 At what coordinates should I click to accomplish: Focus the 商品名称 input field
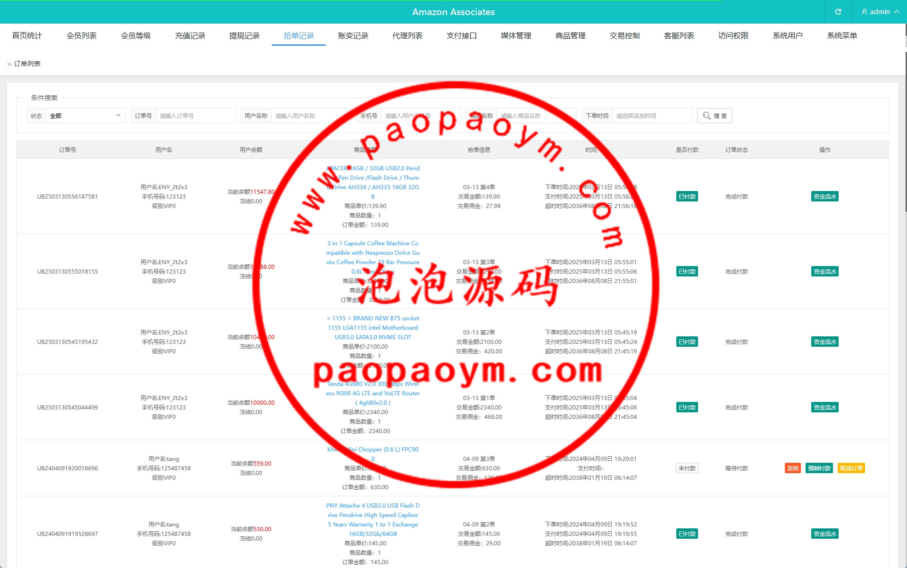click(x=537, y=116)
